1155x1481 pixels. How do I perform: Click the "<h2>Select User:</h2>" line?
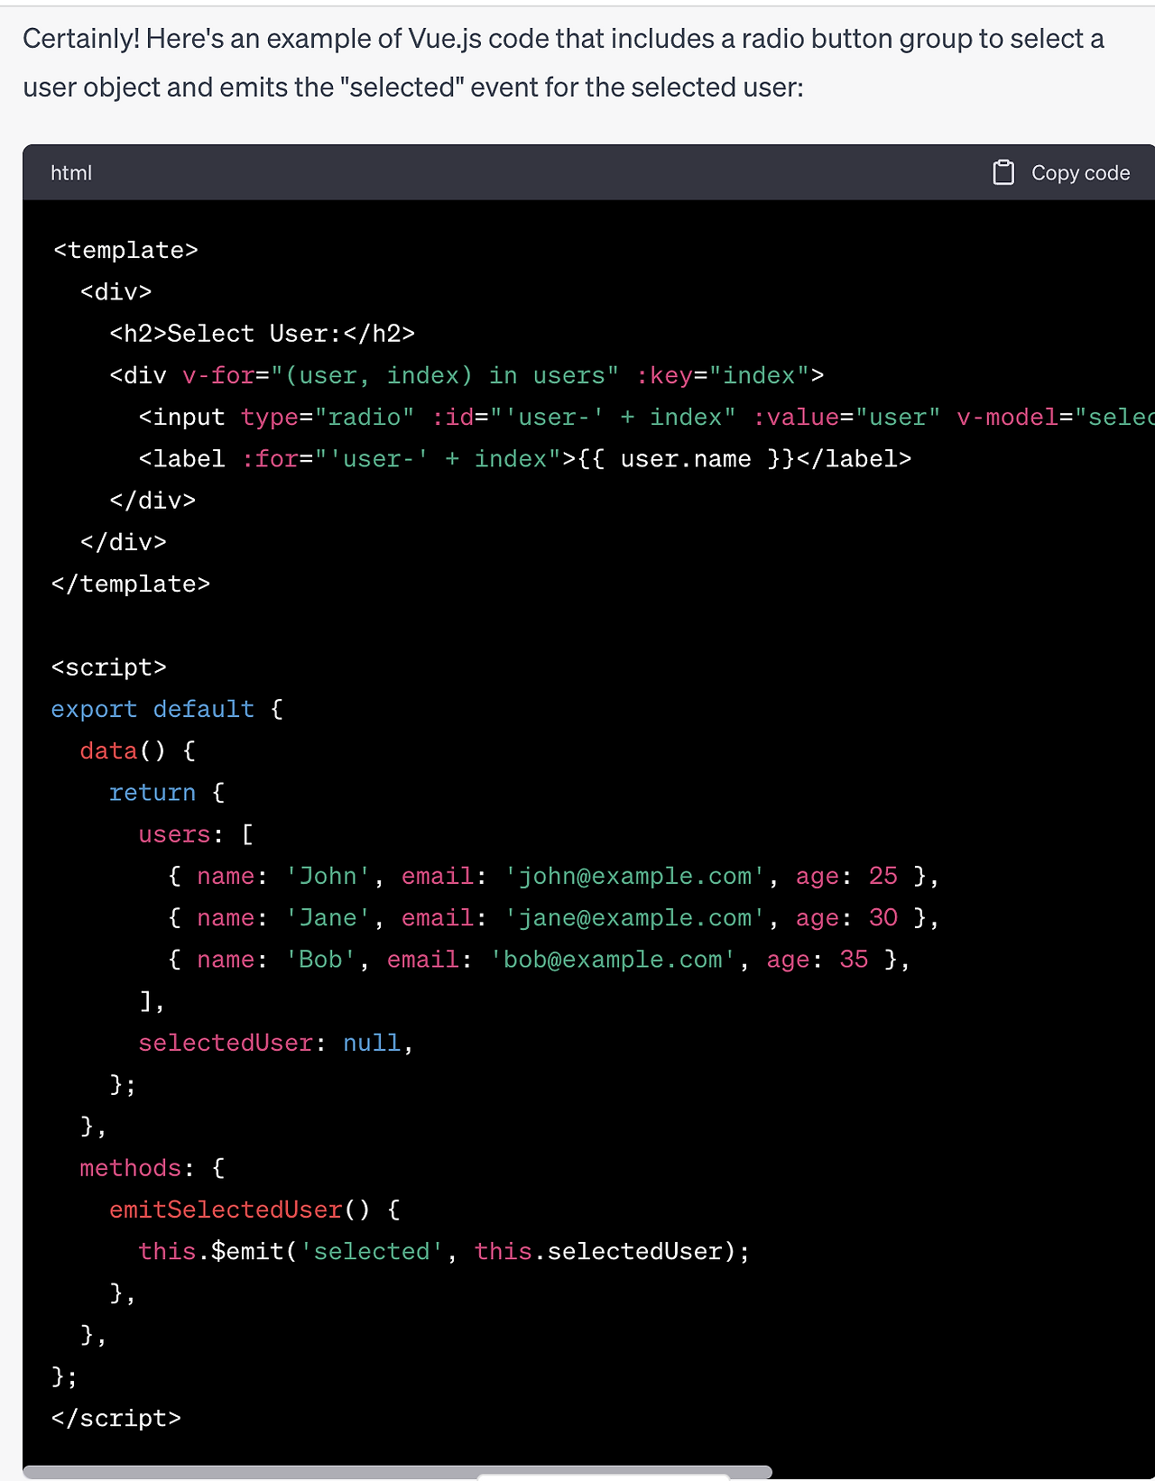pos(262,334)
